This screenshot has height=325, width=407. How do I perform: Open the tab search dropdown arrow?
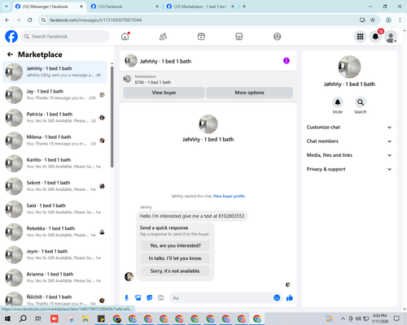coord(6,6)
